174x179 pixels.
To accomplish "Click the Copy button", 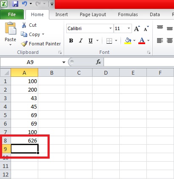I will point(32,34).
